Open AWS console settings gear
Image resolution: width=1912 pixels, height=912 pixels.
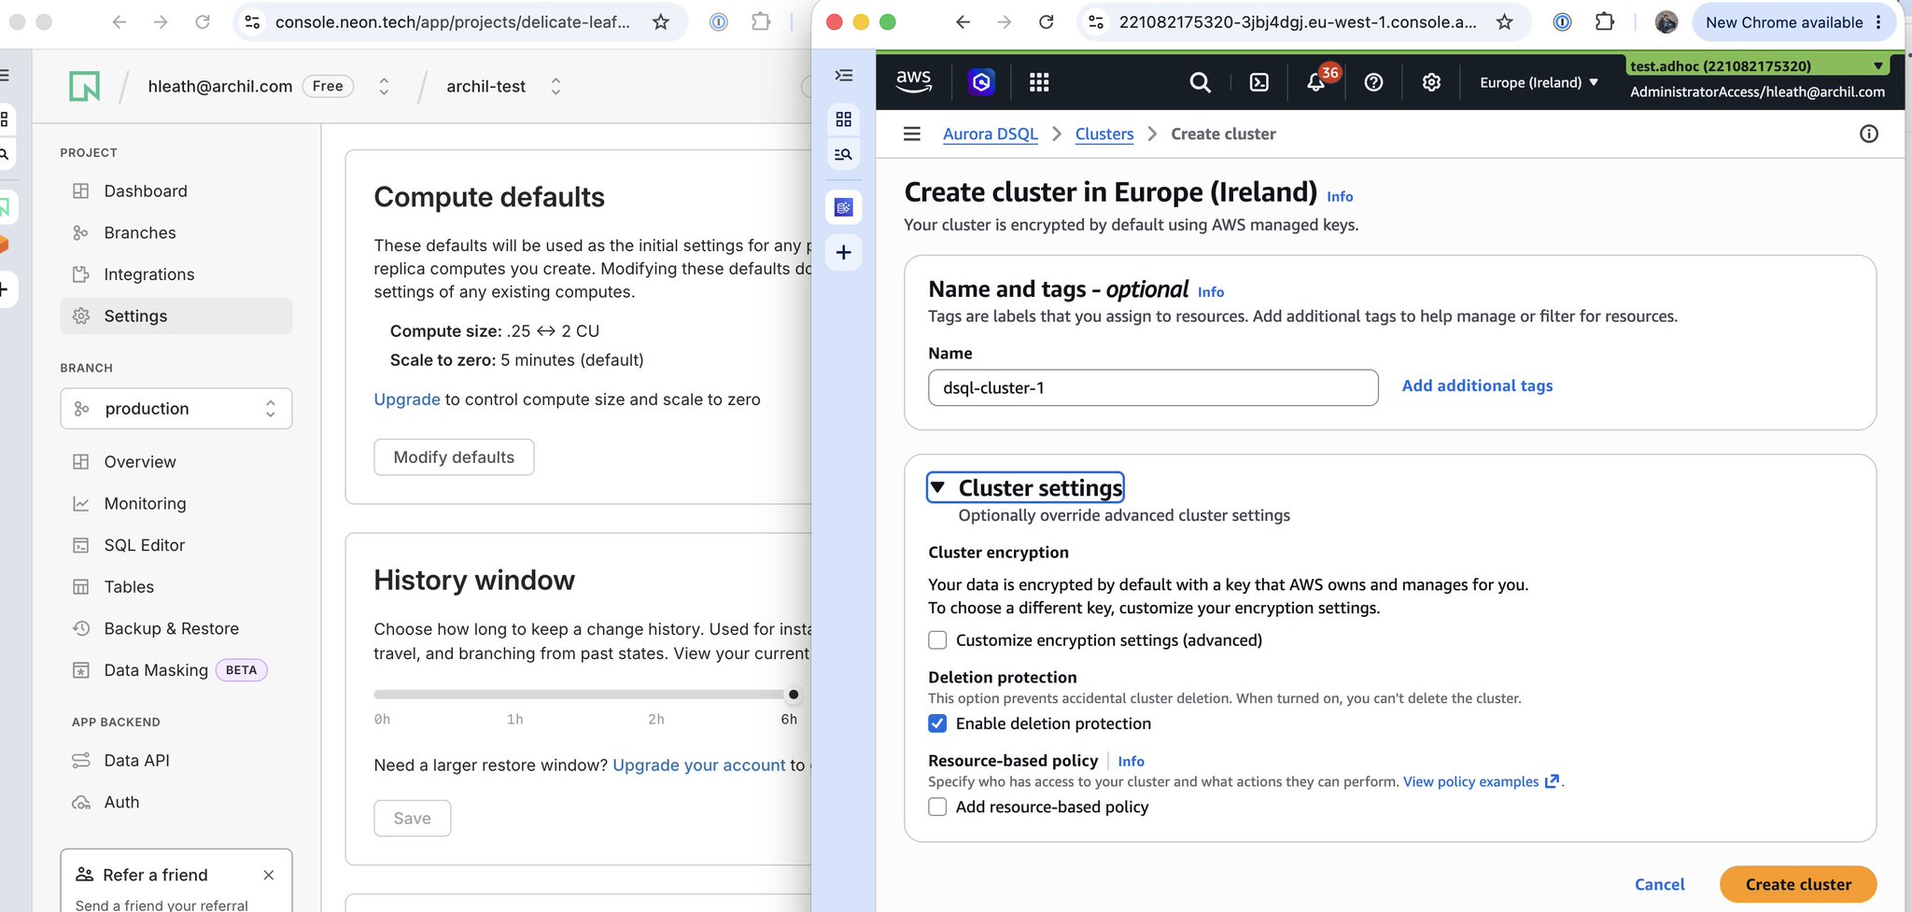click(x=1431, y=82)
